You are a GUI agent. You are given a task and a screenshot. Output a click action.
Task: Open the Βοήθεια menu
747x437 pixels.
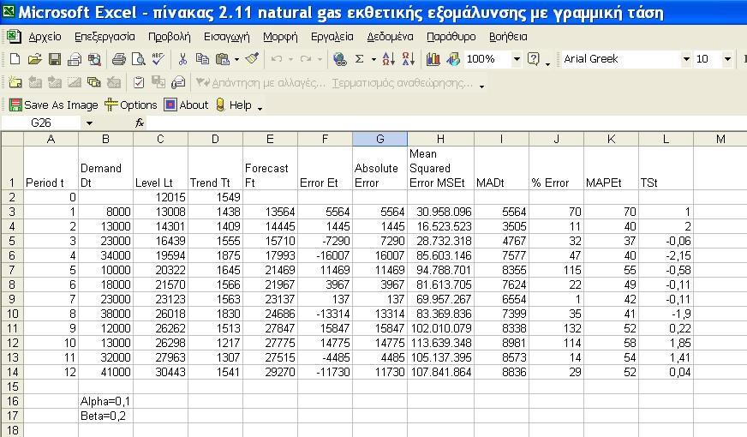click(508, 37)
